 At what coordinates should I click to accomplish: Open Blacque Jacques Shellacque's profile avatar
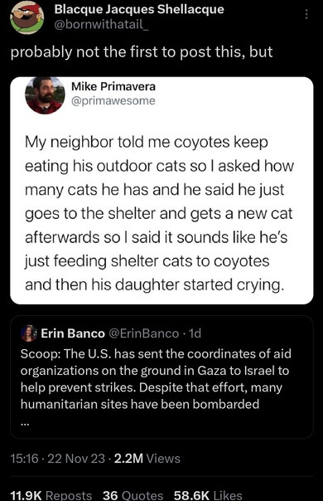tap(27, 17)
